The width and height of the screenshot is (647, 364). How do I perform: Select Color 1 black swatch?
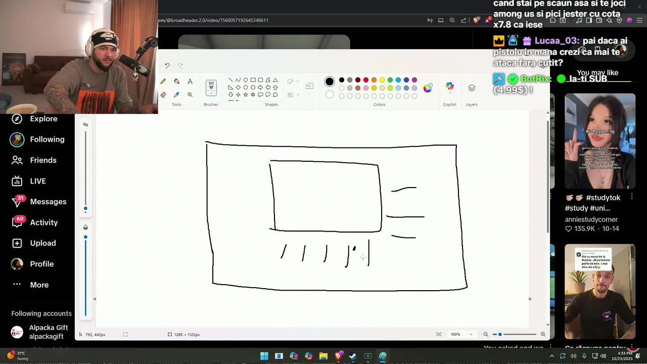[x=330, y=81]
